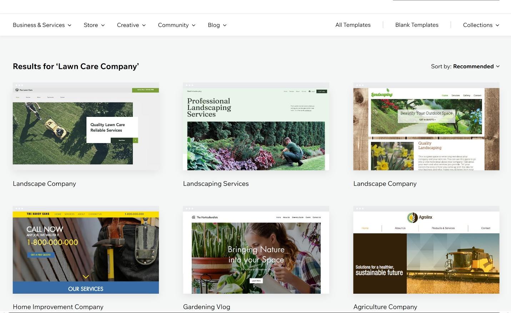Click the Home Improvement Company template thumbnail
The width and height of the screenshot is (511, 313).
pyautogui.click(x=86, y=250)
